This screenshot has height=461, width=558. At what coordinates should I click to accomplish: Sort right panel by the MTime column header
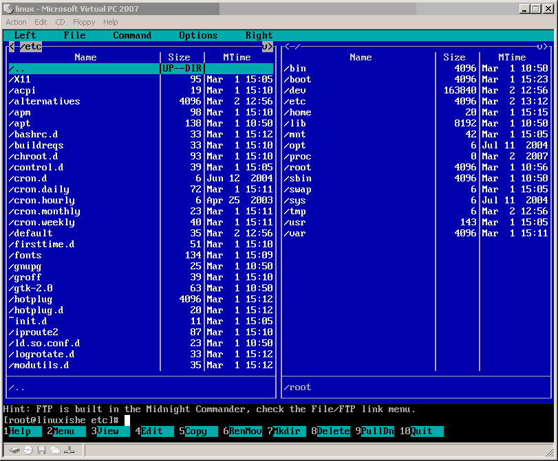(x=512, y=57)
